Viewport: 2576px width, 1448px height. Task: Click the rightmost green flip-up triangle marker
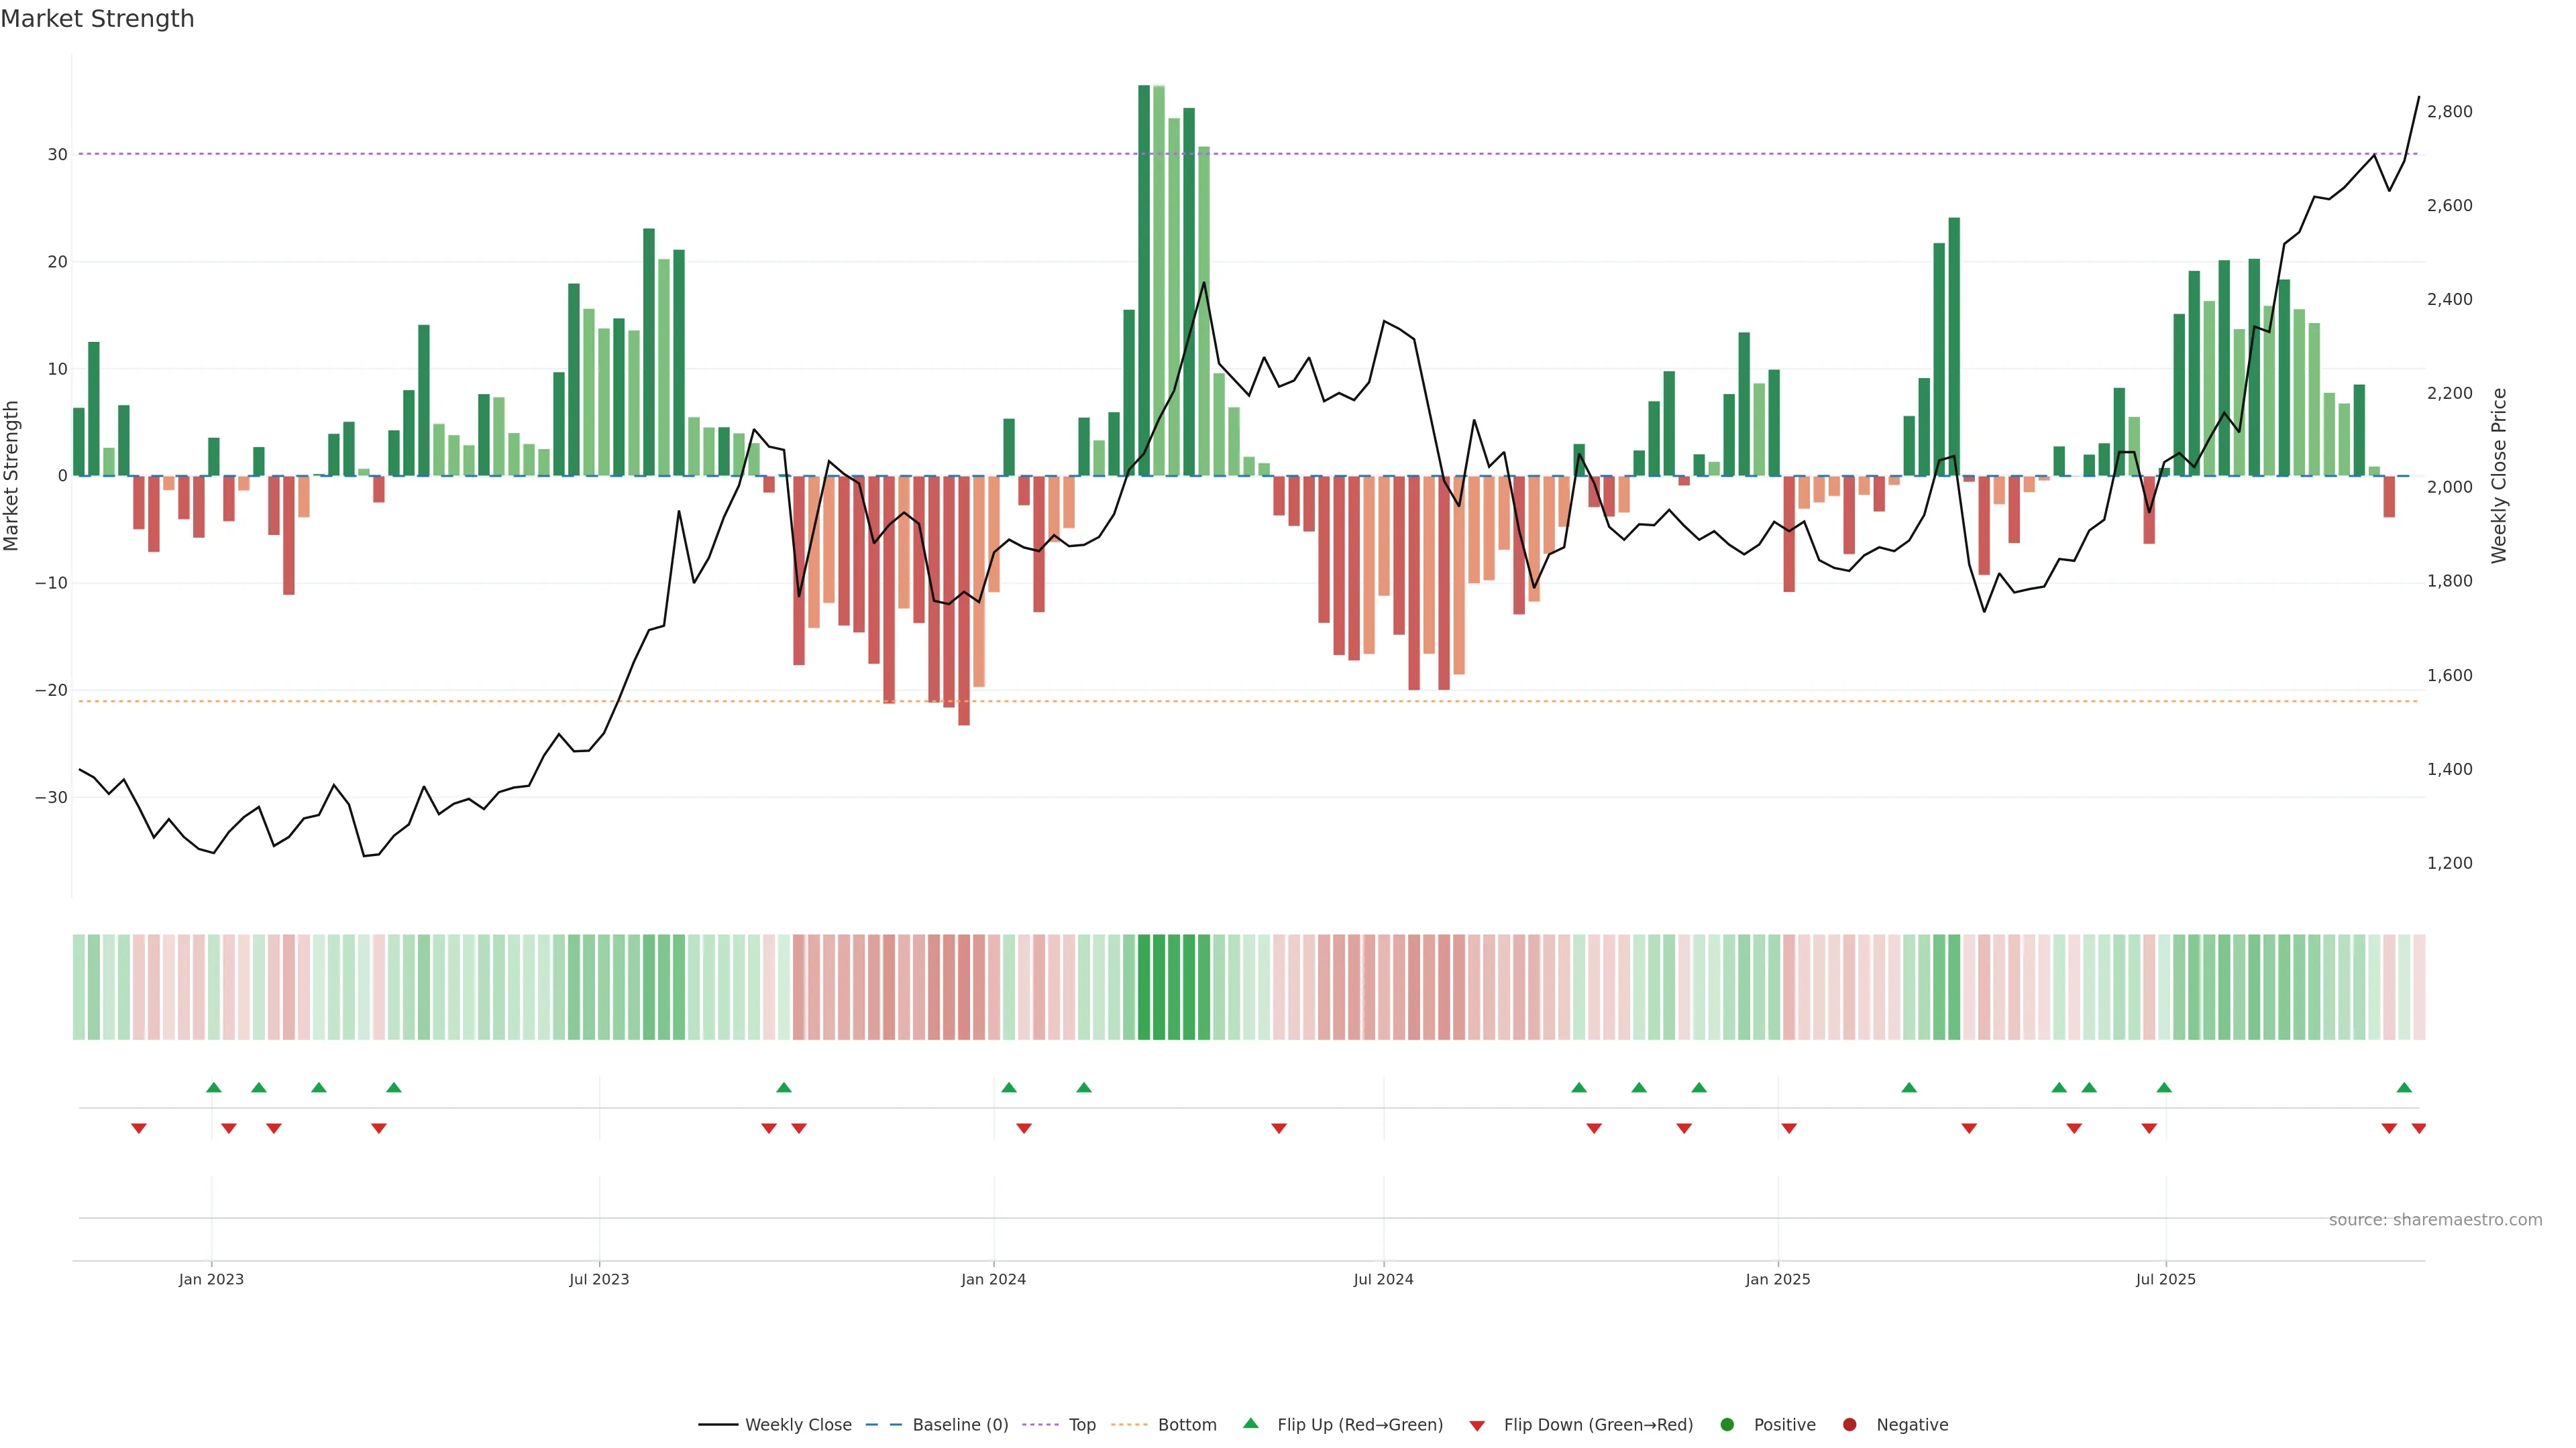2404,1087
